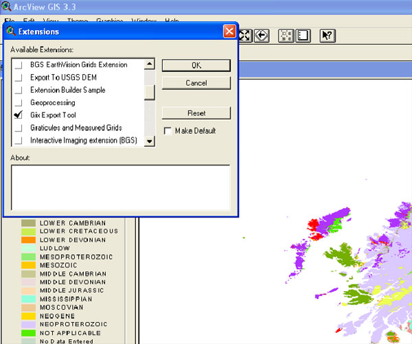The image size is (412, 344).
Task: Select Graticules and Measured Grids entry
Action: [76, 128]
